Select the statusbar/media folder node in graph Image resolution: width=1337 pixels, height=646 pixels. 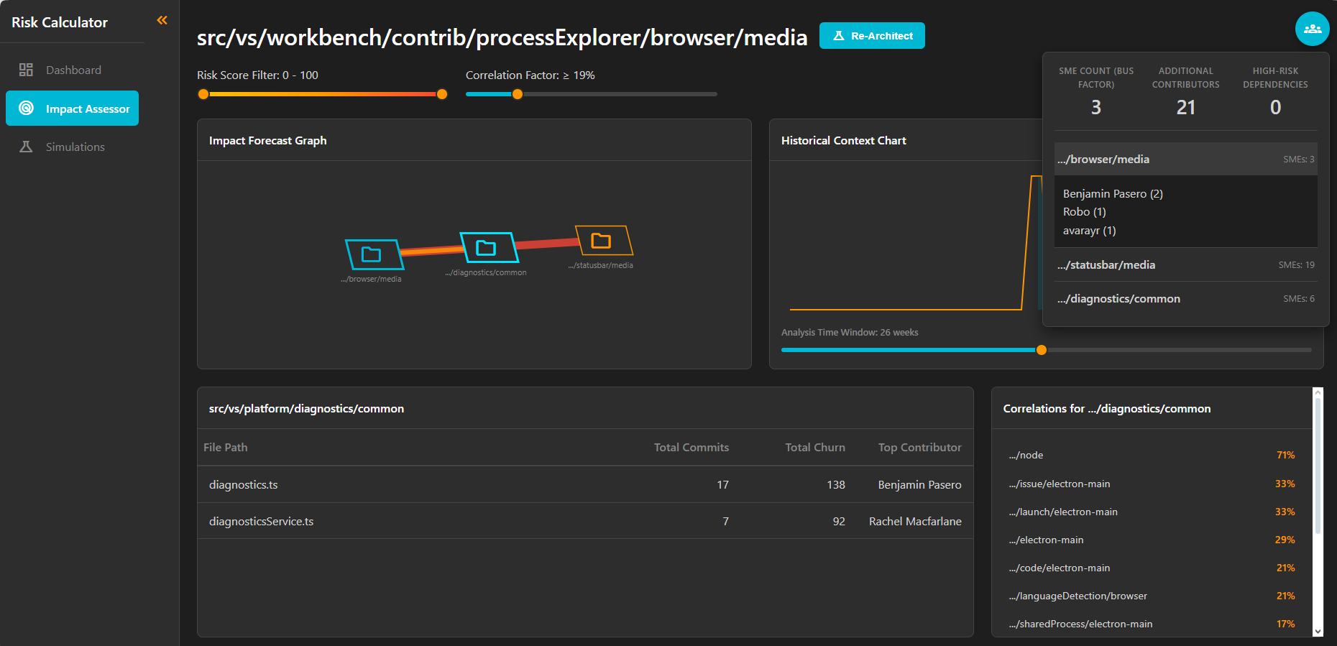coord(602,241)
